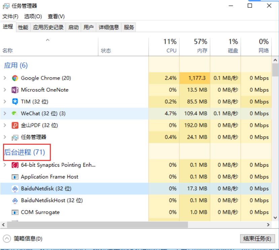Click the TIM star icon
Image resolution: width=279 pixels, height=250 pixels.
point(15,102)
